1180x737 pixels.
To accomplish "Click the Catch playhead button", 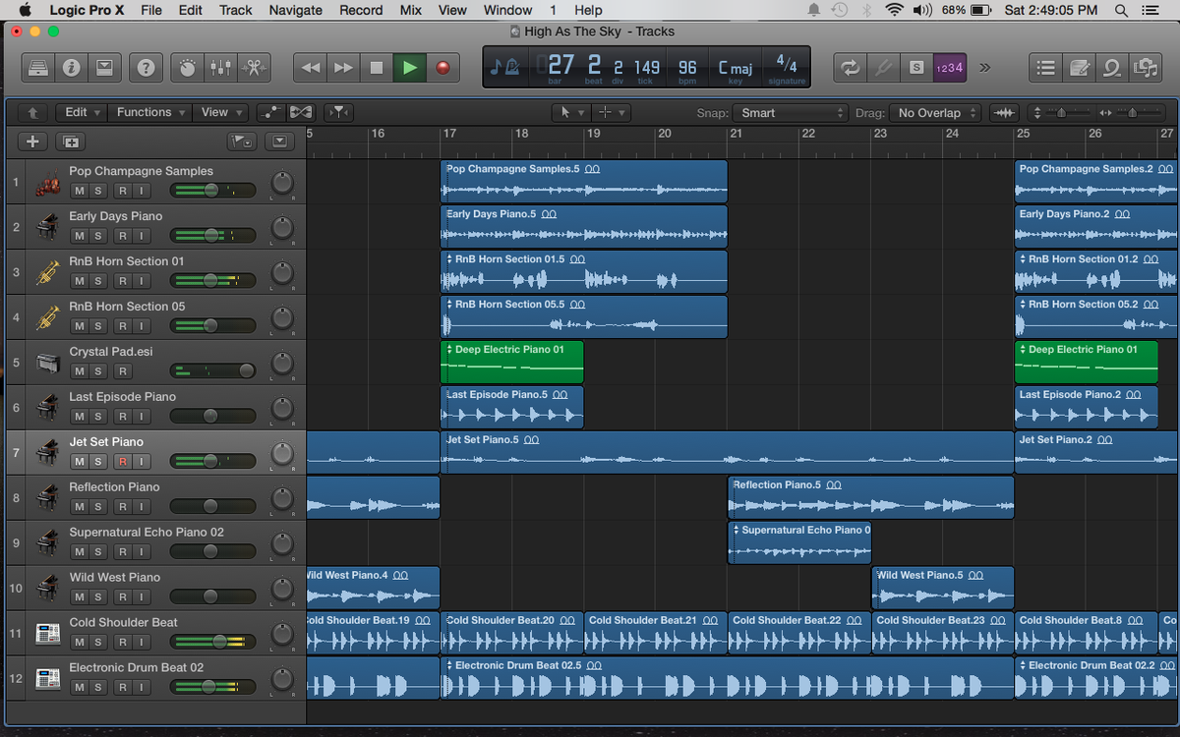I will point(337,112).
